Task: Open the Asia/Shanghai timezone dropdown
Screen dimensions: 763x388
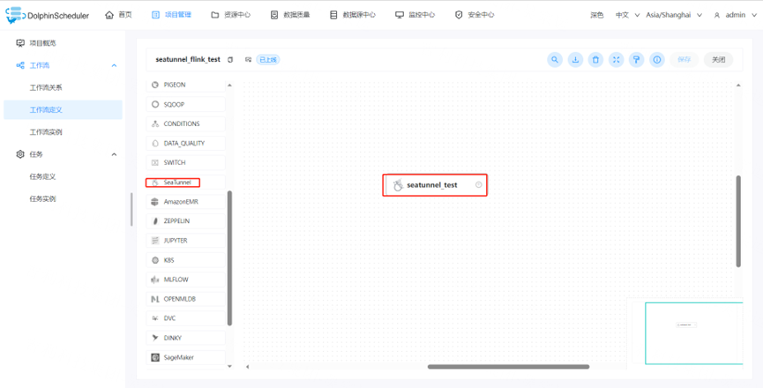Action: click(x=674, y=15)
